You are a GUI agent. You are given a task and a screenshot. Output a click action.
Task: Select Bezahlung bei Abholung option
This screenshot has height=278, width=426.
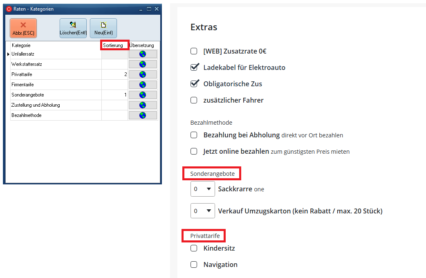click(x=194, y=135)
